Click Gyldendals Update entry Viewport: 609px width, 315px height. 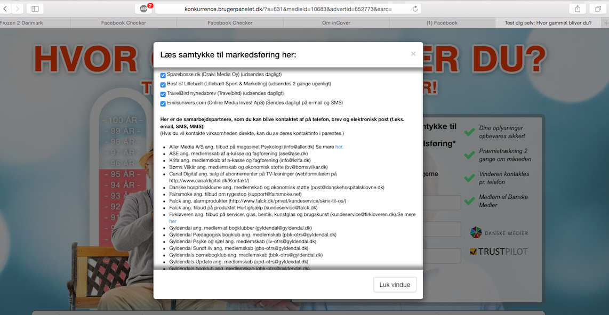[239, 262]
